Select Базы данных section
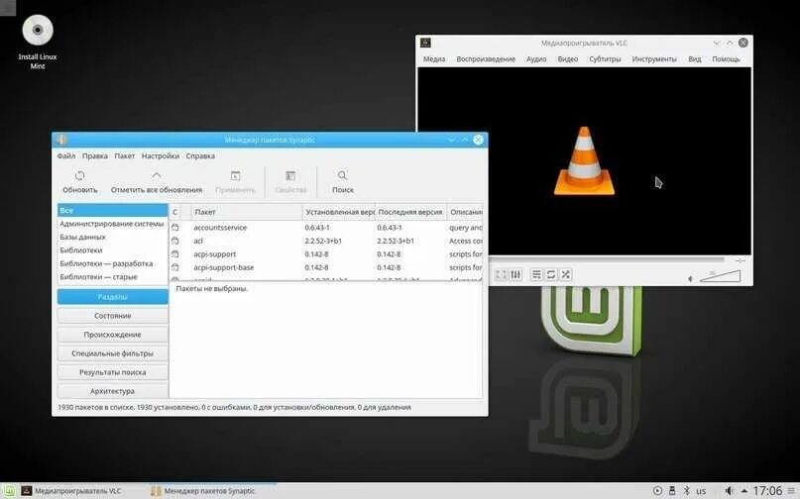 click(x=112, y=237)
